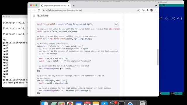Viewport: 187px width, 105px height.
Task: Click the require('node-telegram-bot-api') line
Action: click(65, 24)
